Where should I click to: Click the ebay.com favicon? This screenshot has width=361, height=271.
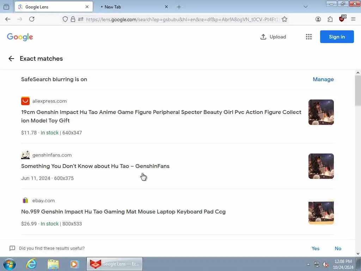(x=25, y=200)
